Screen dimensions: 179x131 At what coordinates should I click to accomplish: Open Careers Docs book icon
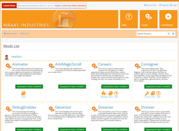[x=111, y=94]
